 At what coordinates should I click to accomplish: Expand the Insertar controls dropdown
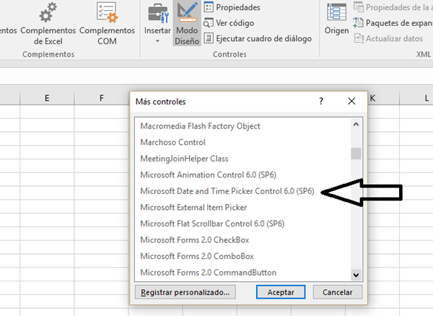pyautogui.click(x=157, y=40)
